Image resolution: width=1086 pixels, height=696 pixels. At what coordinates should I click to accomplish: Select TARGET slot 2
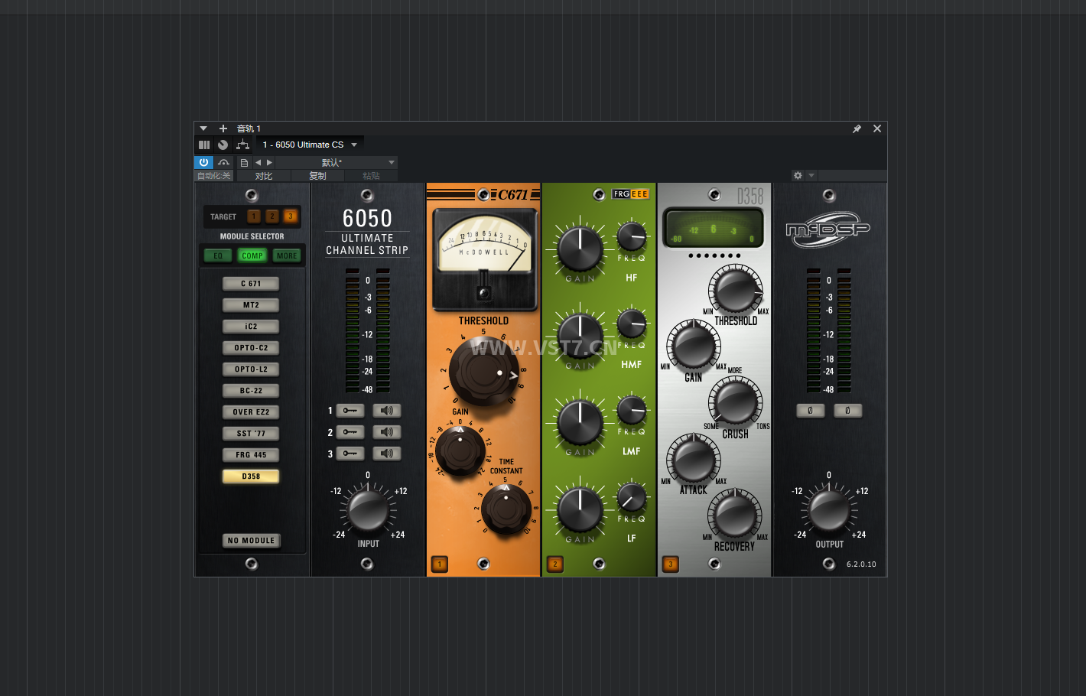pos(272,216)
